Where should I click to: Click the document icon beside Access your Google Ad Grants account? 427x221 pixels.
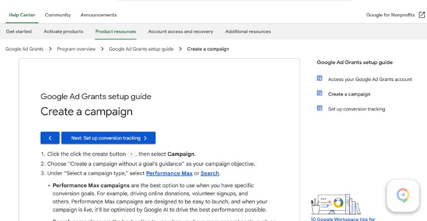(x=320, y=78)
